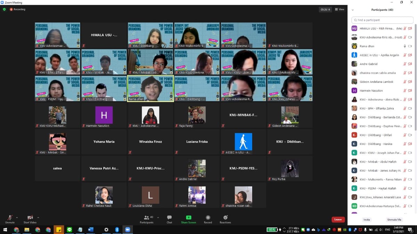This screenshot has width=417, height=234.
Task: Toggle Start Video camera button
Action: [30, 219]
